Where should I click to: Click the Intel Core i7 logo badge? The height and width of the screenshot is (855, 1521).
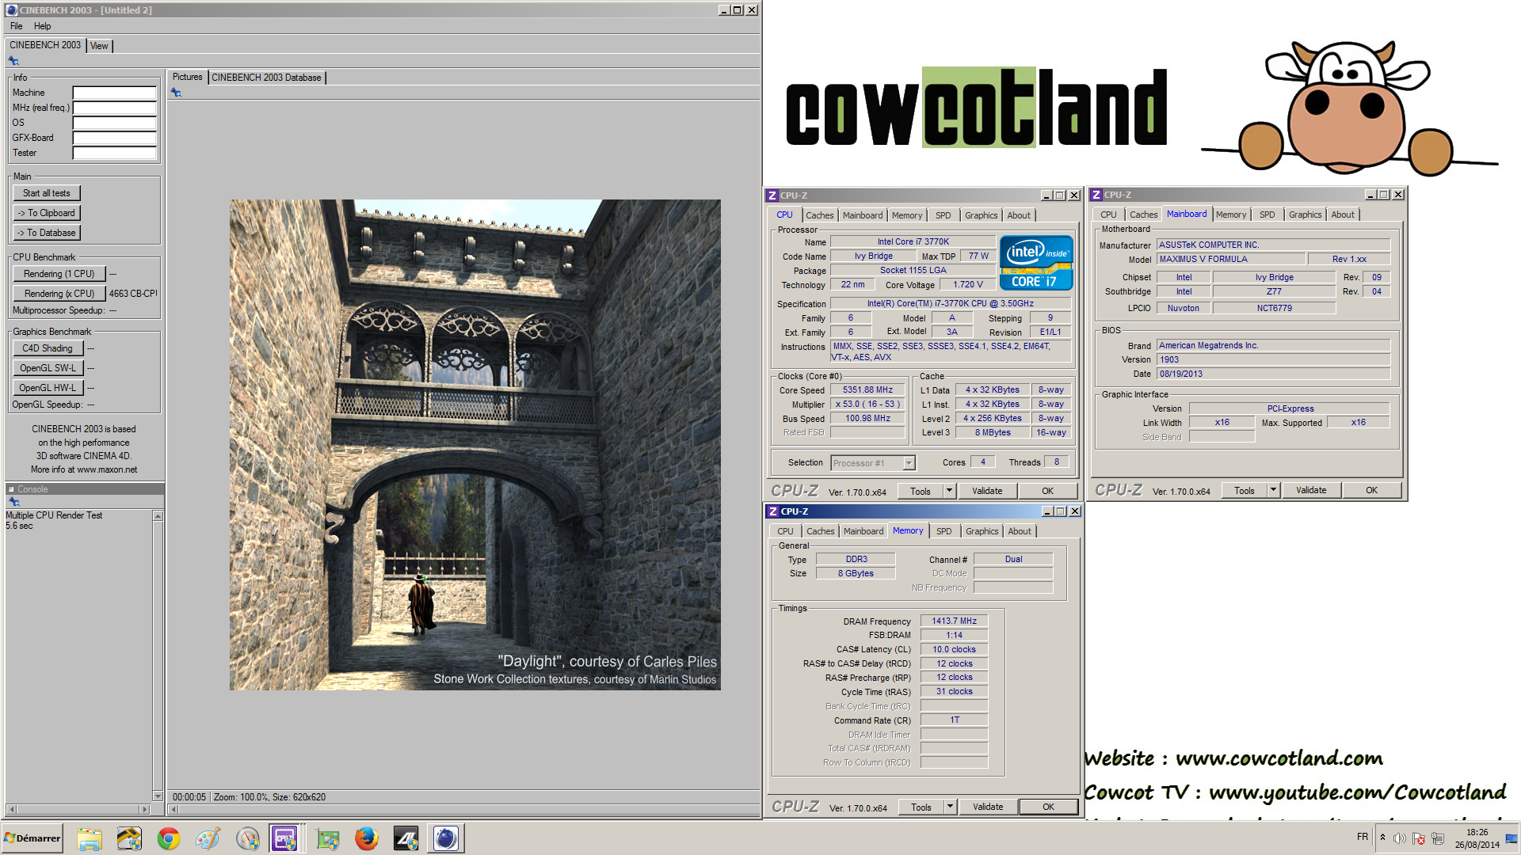pos(1036,263)
